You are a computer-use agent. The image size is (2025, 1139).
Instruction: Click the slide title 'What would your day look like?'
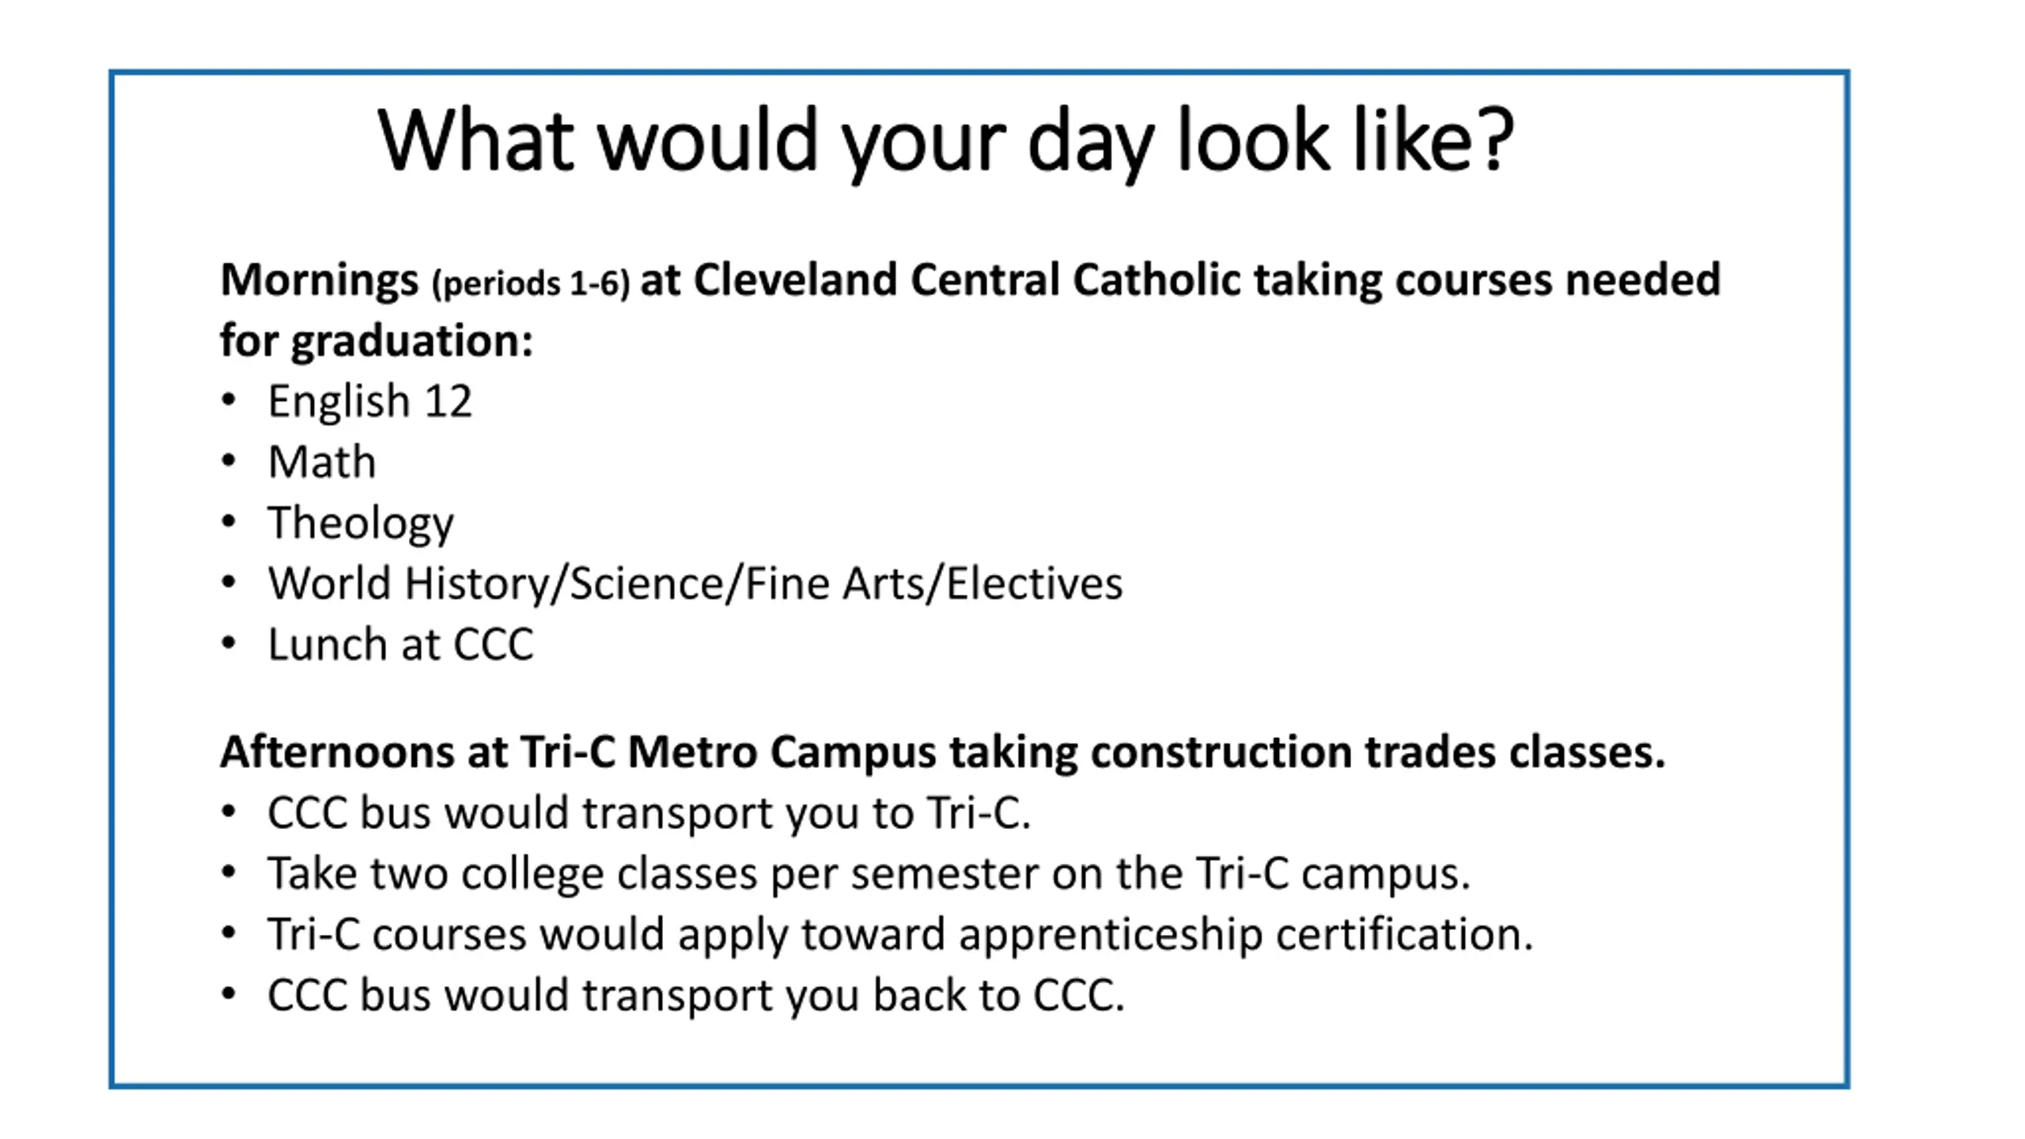click(x=946, y=142)
